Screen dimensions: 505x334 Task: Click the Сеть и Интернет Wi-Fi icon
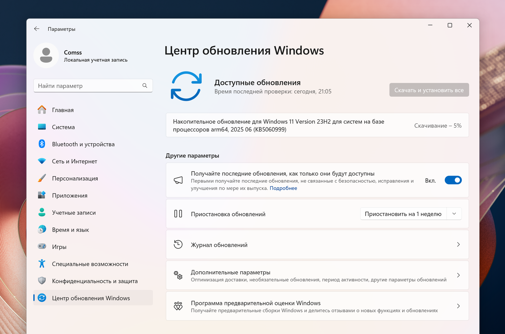[42, 161]
